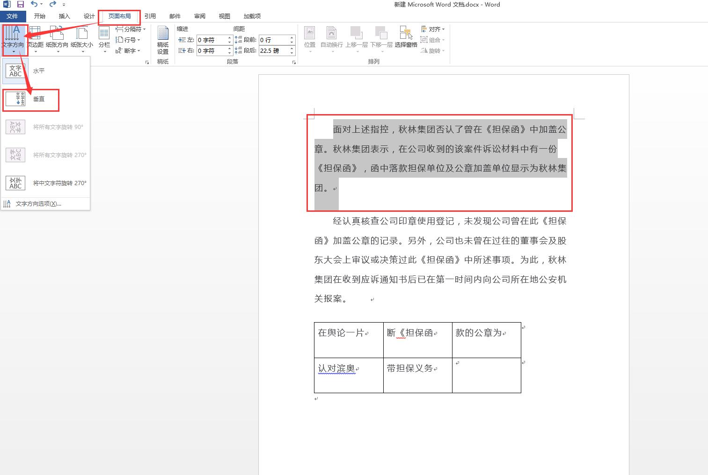Click the Redo arrow icon
The image size is (708, 475).
click(52, 4)
